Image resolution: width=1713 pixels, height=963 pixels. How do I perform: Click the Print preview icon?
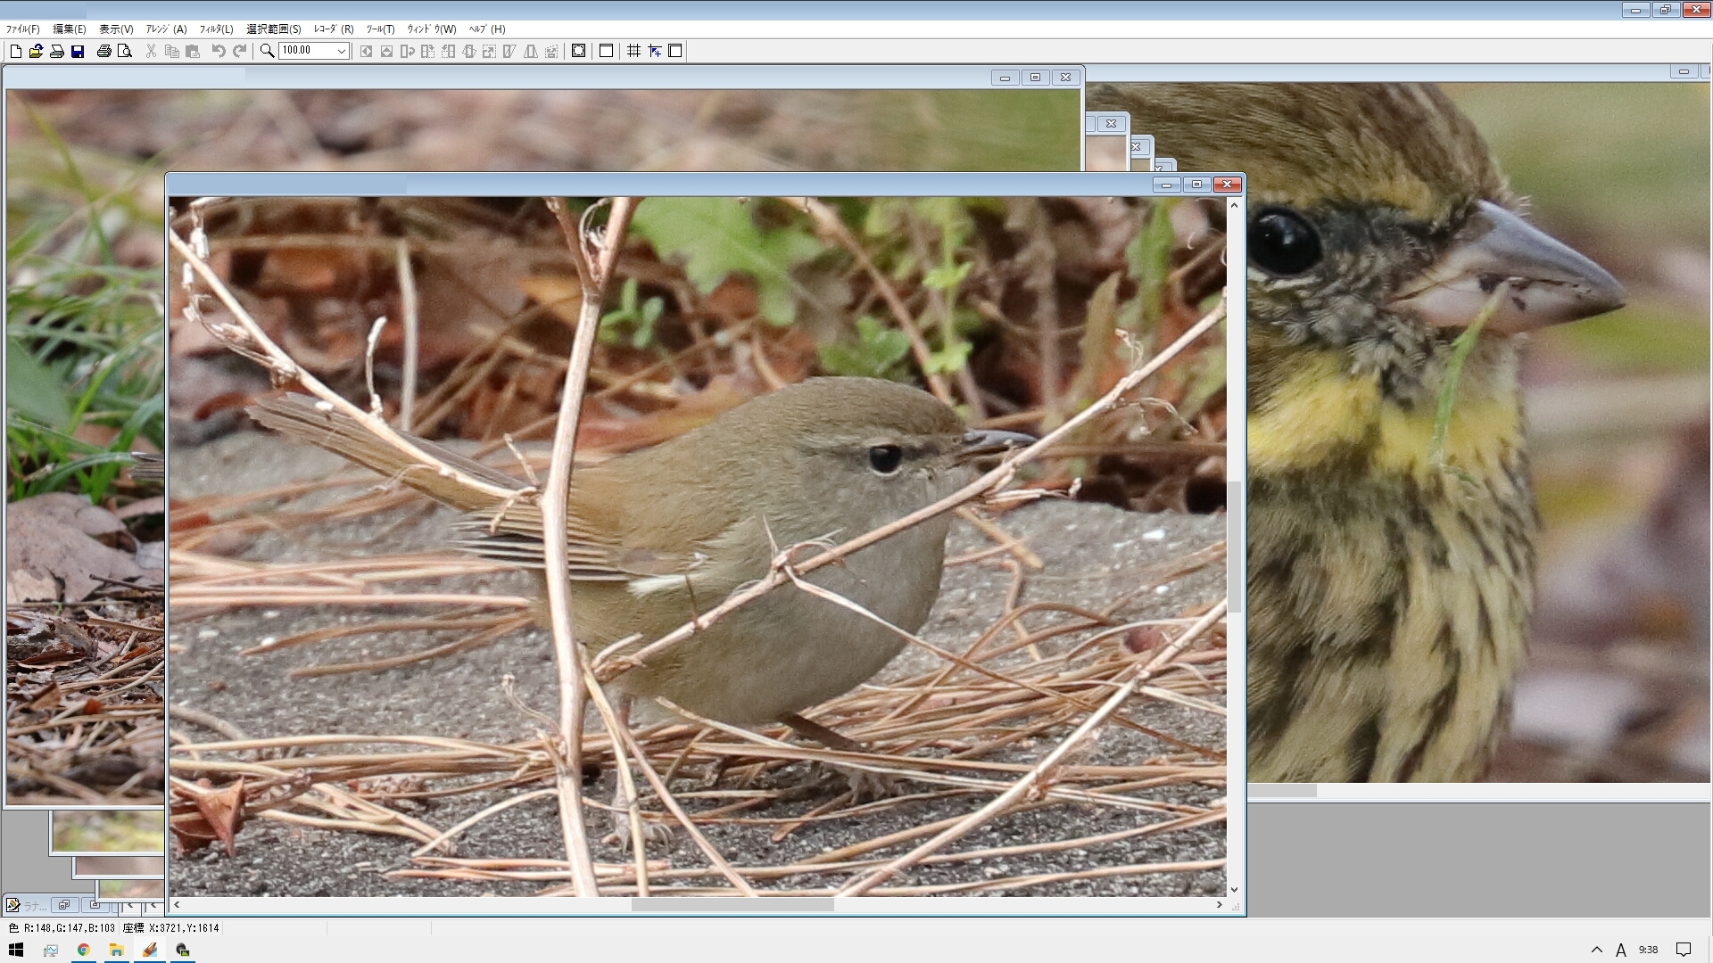click(x=125, y=51)
